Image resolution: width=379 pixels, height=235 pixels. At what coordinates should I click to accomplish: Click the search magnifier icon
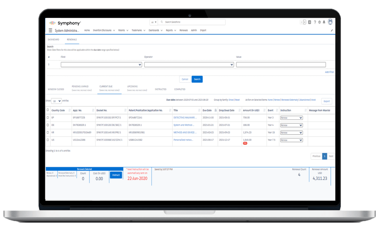[162, 22]
